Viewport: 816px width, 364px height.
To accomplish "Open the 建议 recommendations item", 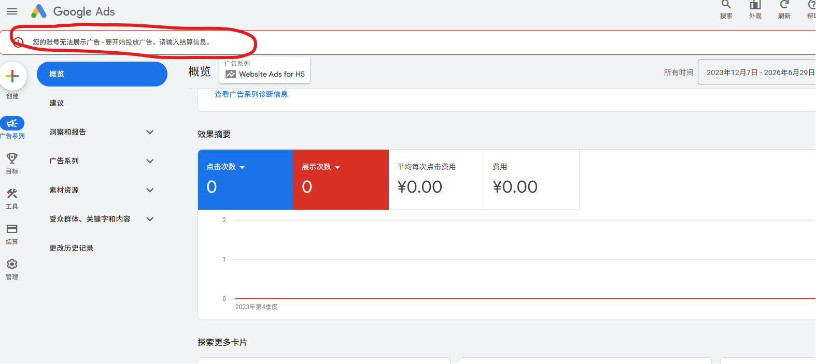I will [57, 103].
